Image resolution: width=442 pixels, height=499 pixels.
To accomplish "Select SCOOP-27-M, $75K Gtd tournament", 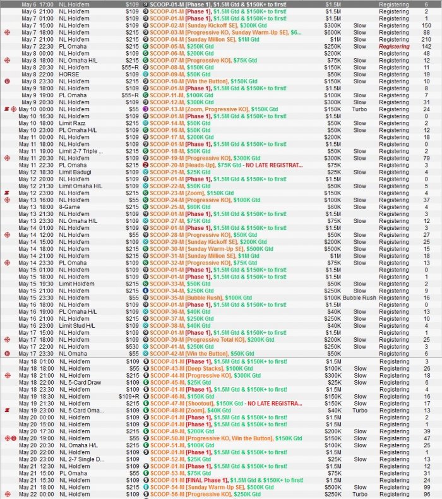I will [x=180, y=221].
